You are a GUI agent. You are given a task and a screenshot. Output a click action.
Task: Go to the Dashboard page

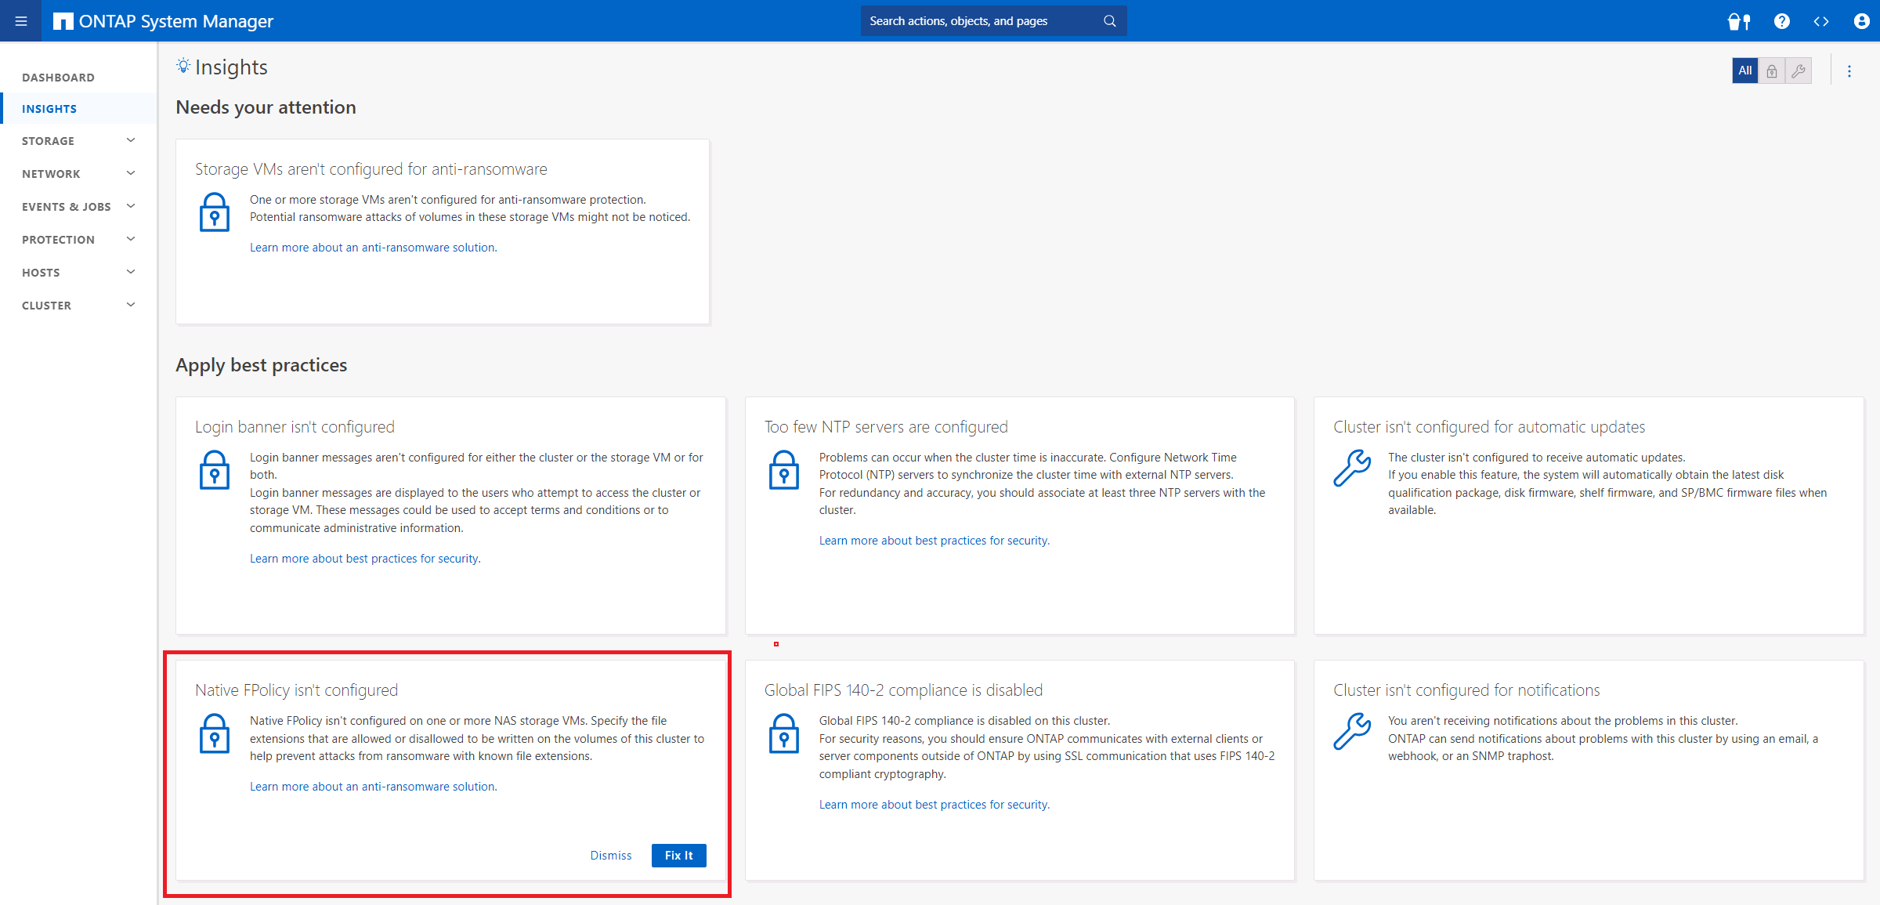58,78
